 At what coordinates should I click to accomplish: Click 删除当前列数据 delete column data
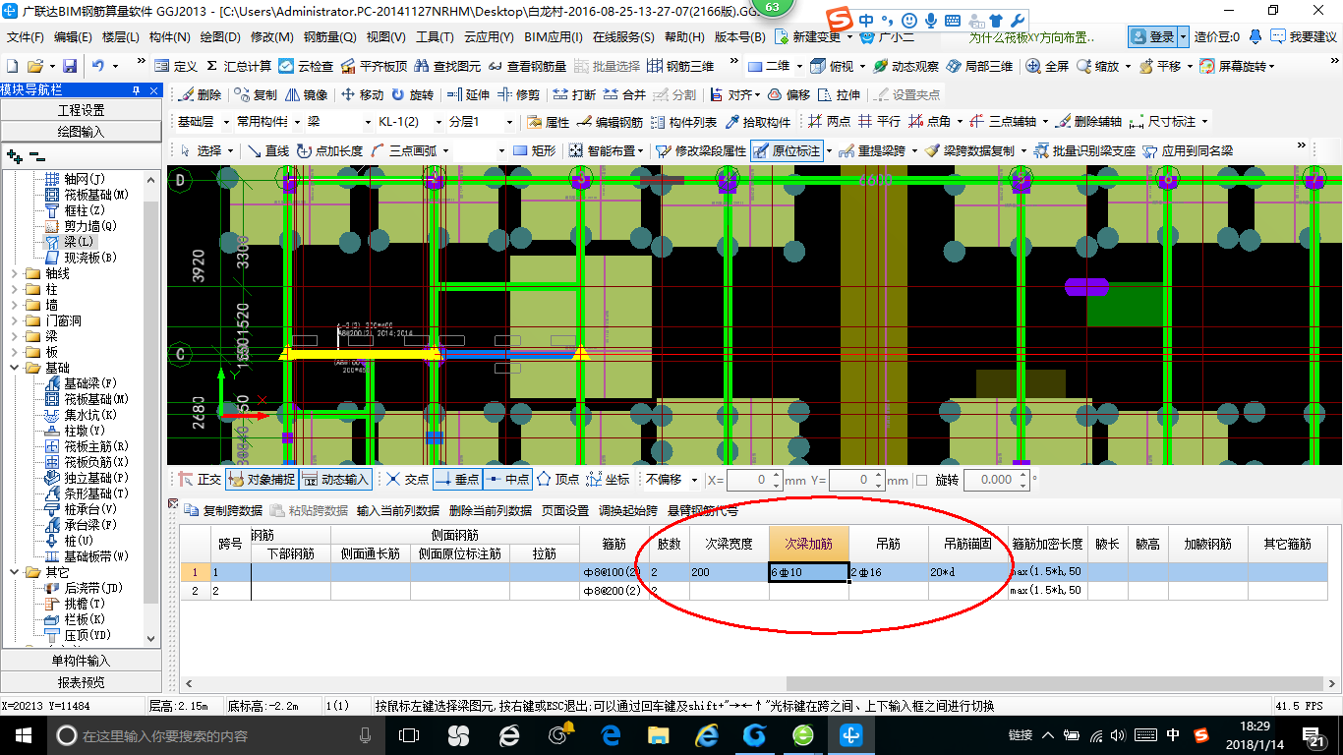[490, 511]
